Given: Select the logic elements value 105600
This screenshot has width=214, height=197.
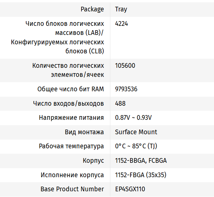Looking at the screenshot, I should 125,66.
